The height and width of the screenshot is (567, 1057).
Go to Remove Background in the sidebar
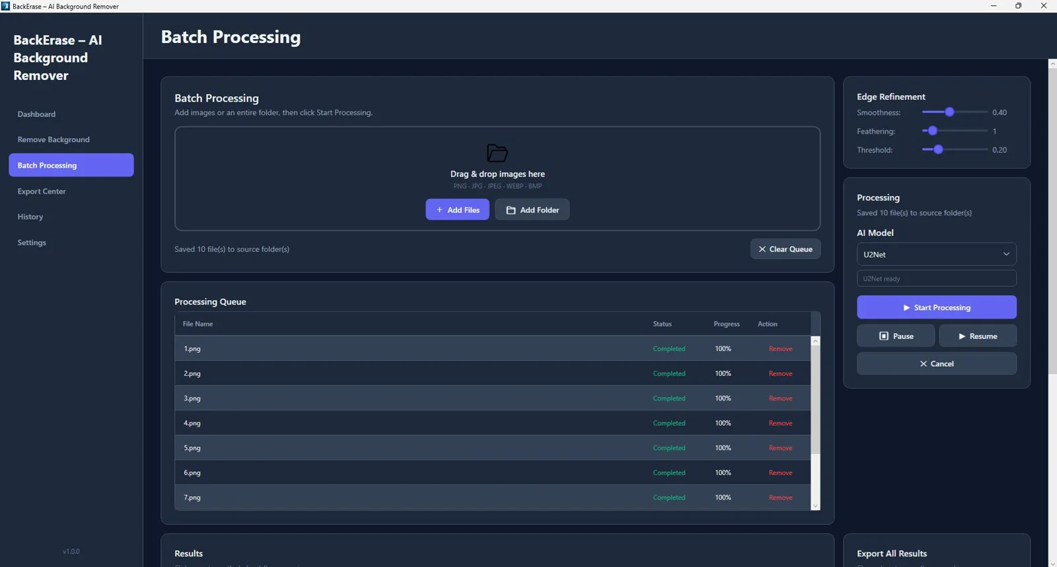[x=71, y=139]
